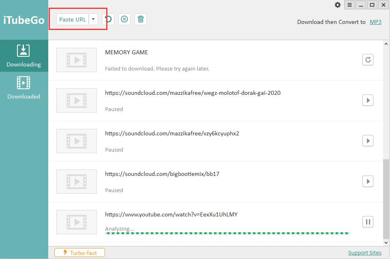Click the youtube EexXu1UhLMY thumbnail
390x259 pixels.
[x=77, y=222]
